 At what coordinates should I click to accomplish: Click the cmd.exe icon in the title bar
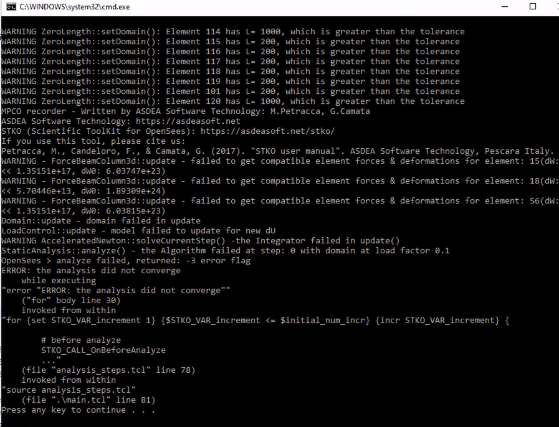point(11,7)
